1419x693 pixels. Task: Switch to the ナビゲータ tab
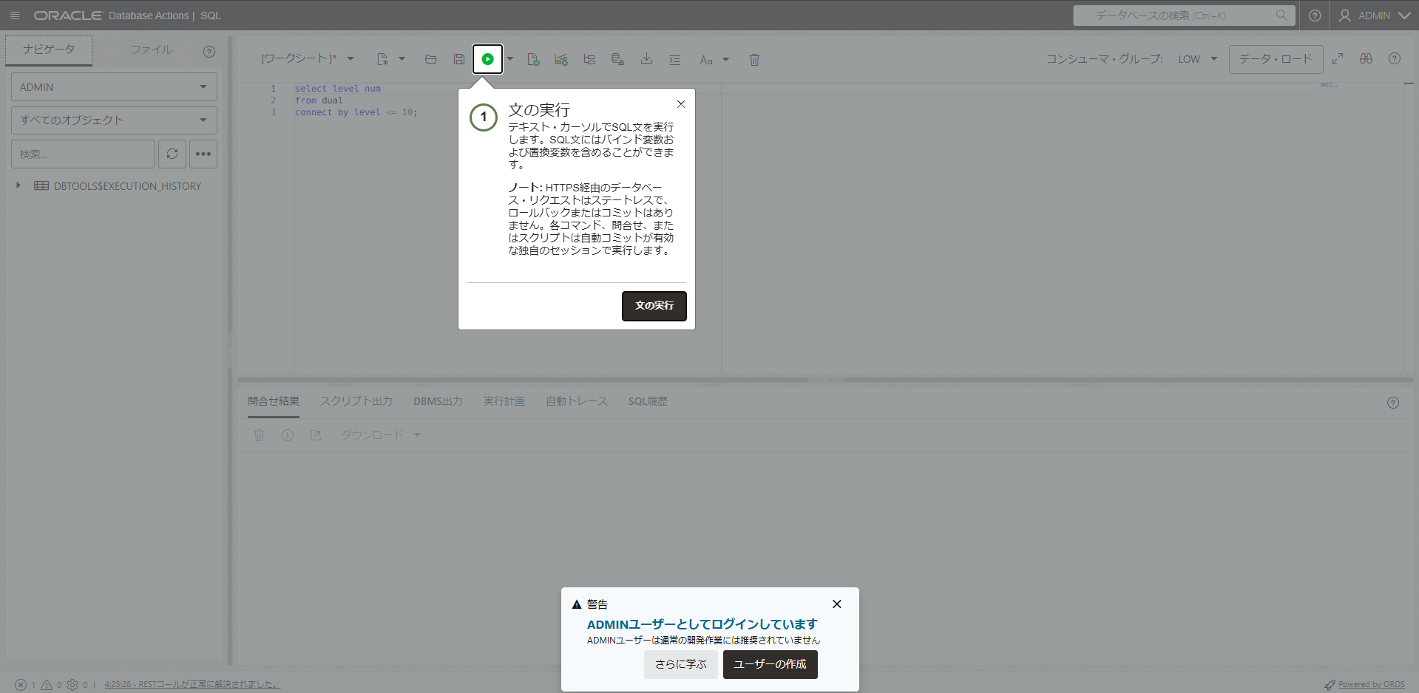coord(49,49)
